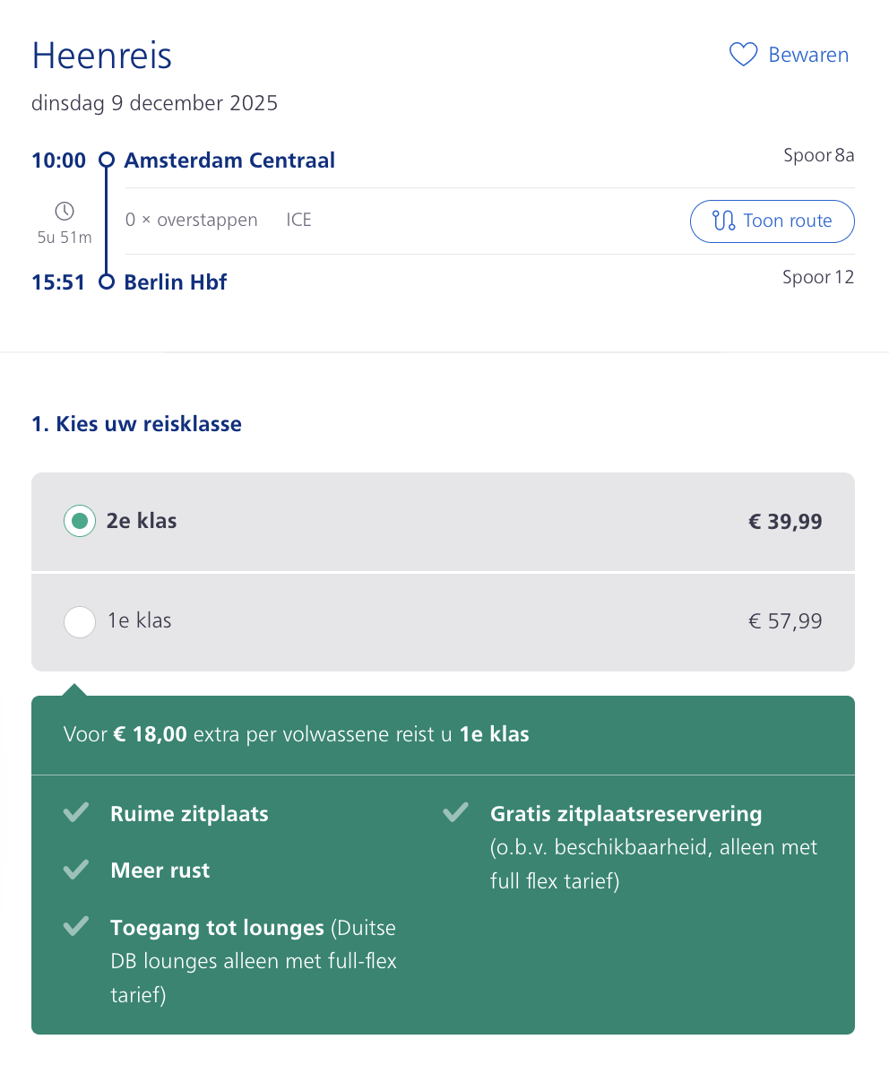Select the 1e klas radio button
889x1074 pixels.
[80, 621]
